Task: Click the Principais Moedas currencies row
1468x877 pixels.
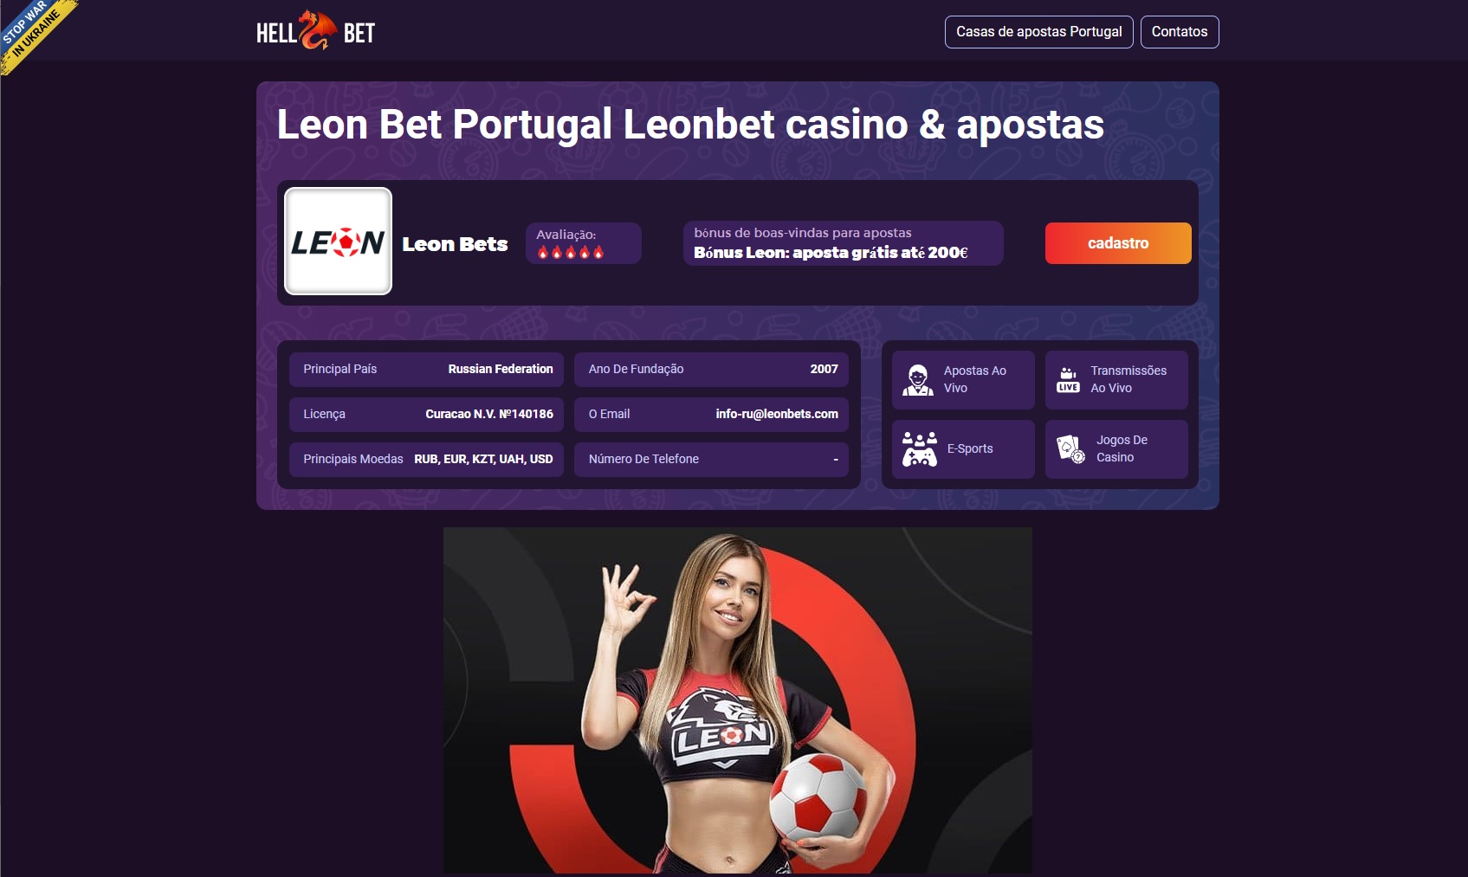Action: pyautogui.click(x=427, y=460)
